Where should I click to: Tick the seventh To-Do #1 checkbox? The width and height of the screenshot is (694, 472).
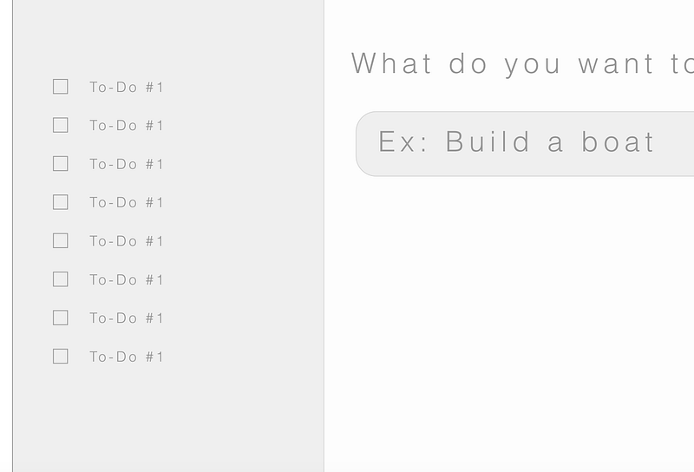60,318
